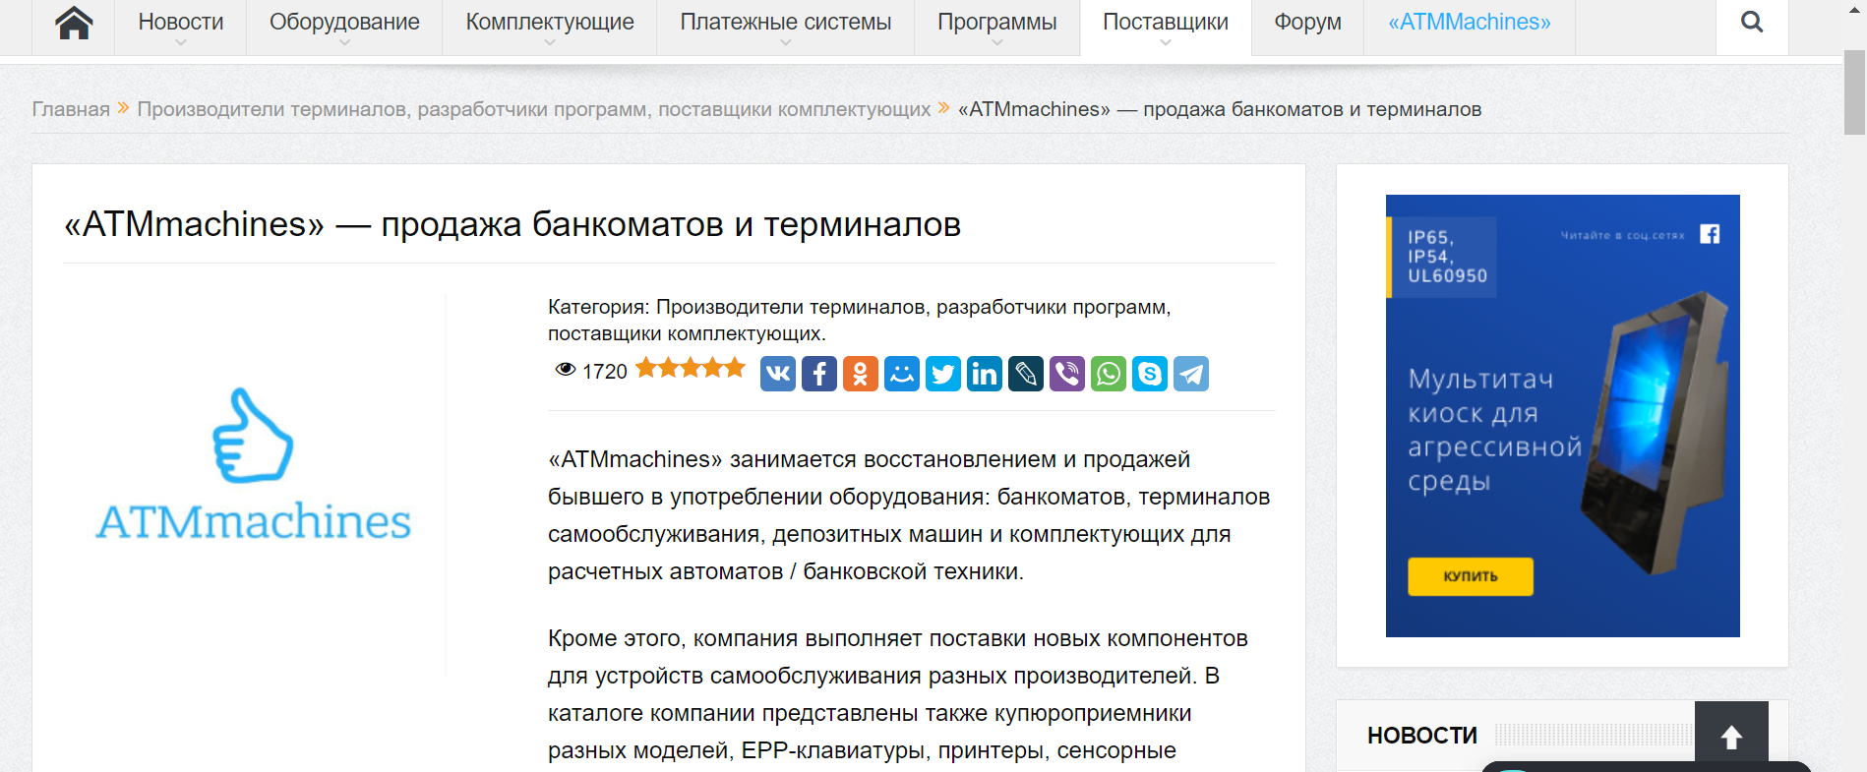Click the 1720 views count
The width and height of the screenshot is (1867, 772).
tap(605, 372)
